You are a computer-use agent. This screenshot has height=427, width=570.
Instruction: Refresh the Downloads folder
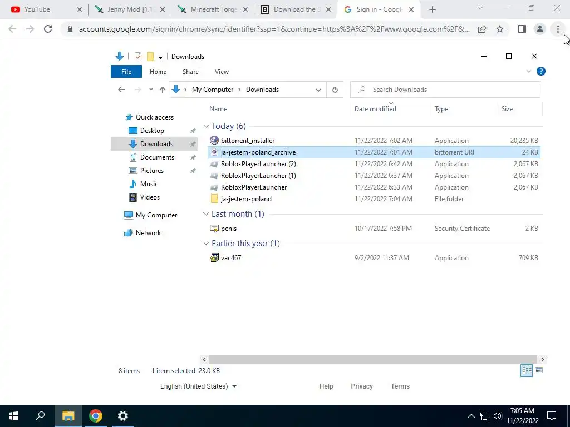pos(335,90)
